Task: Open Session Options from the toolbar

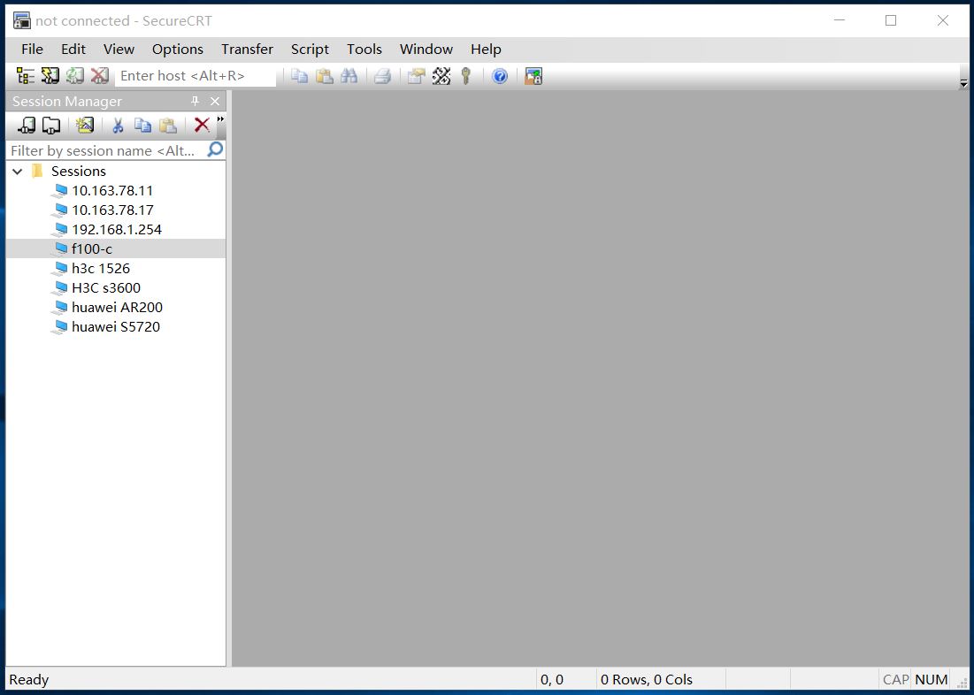Action: point(416,76)
